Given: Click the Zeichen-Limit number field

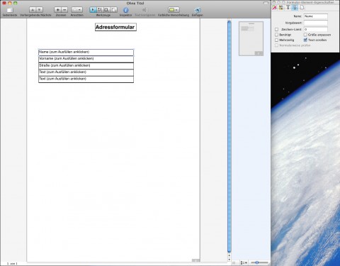Looking at the screenshot, I should [x=316, y=29].
